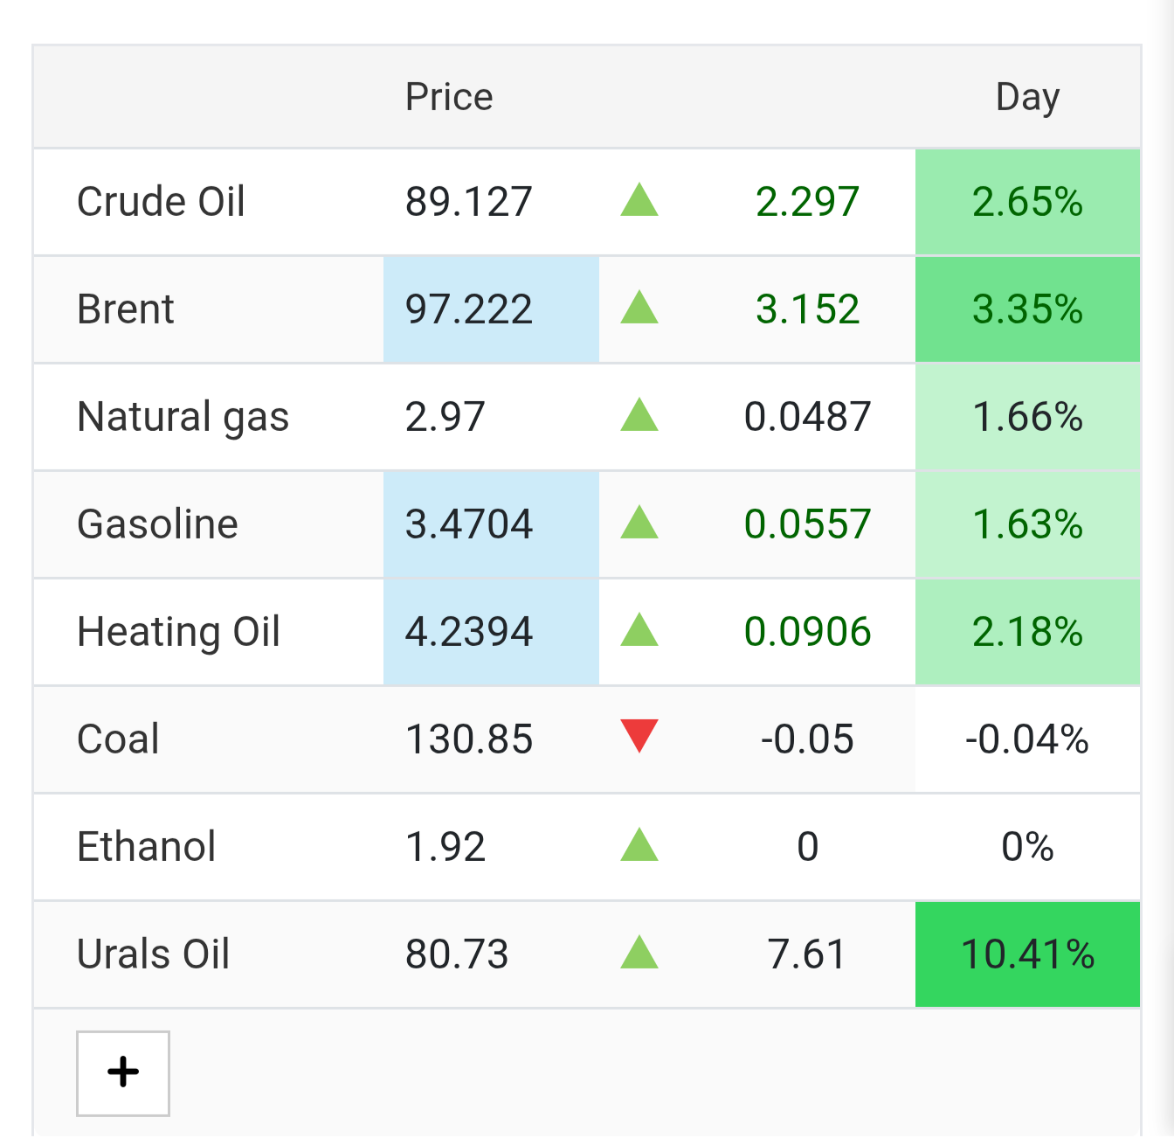The image size is (1174, 1145).
Task: Open the Crude Oil commodity link
Action: click(161, 202)
